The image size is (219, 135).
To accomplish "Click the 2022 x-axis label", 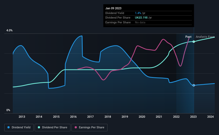I will click(176, 117).
